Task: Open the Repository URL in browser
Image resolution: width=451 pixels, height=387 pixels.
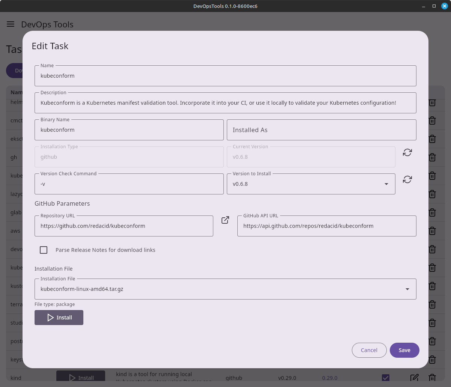Action: 225,220
